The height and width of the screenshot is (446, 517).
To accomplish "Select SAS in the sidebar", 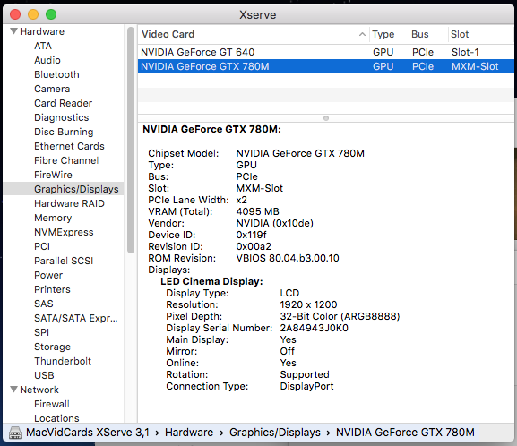I will coord(44,304).
